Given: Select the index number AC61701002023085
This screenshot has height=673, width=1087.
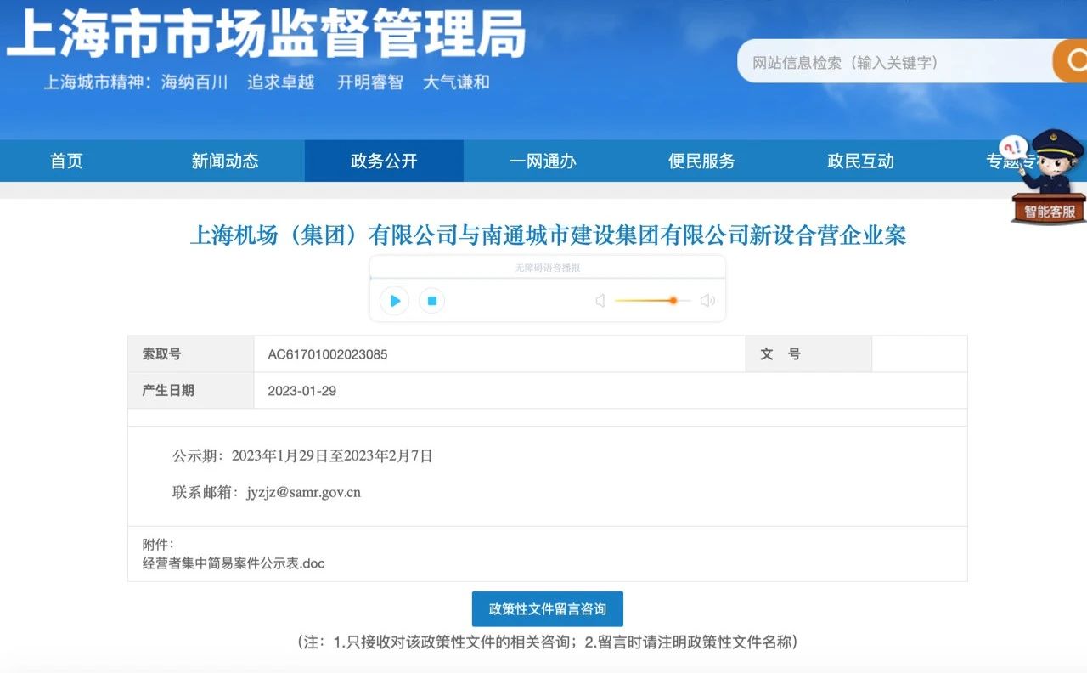Looking at the screenshot, I should [x=328, y=354].
